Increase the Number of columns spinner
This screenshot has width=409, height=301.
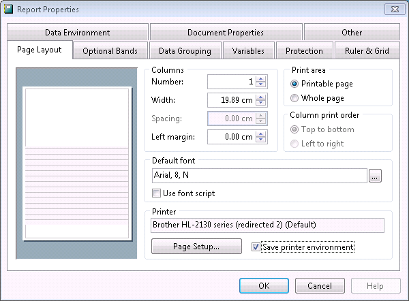coord(260,79)
